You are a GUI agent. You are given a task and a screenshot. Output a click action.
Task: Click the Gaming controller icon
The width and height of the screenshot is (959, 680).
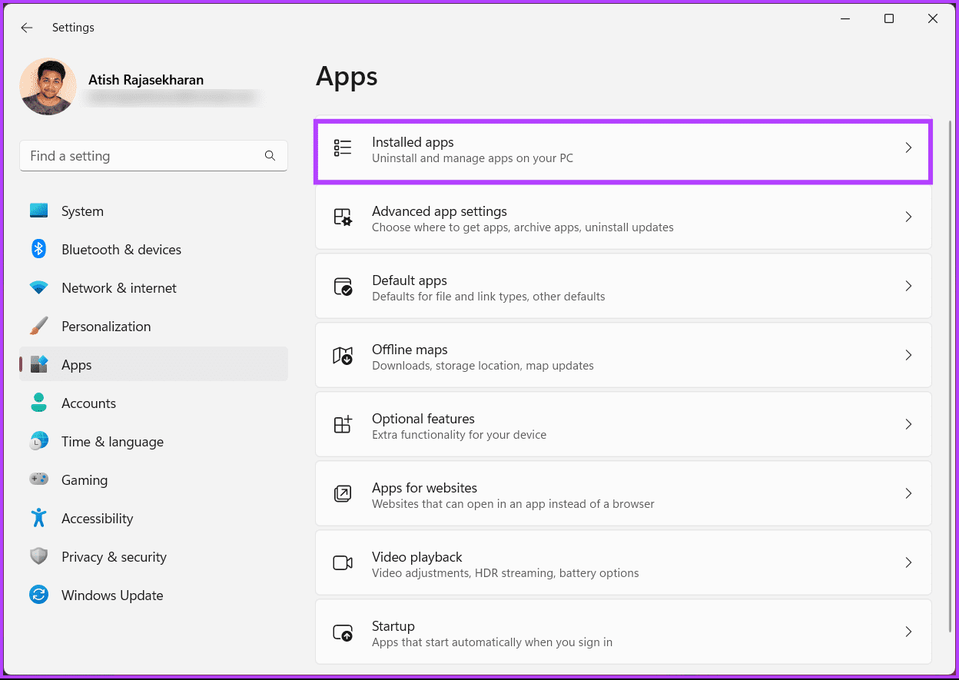point(39,479)
